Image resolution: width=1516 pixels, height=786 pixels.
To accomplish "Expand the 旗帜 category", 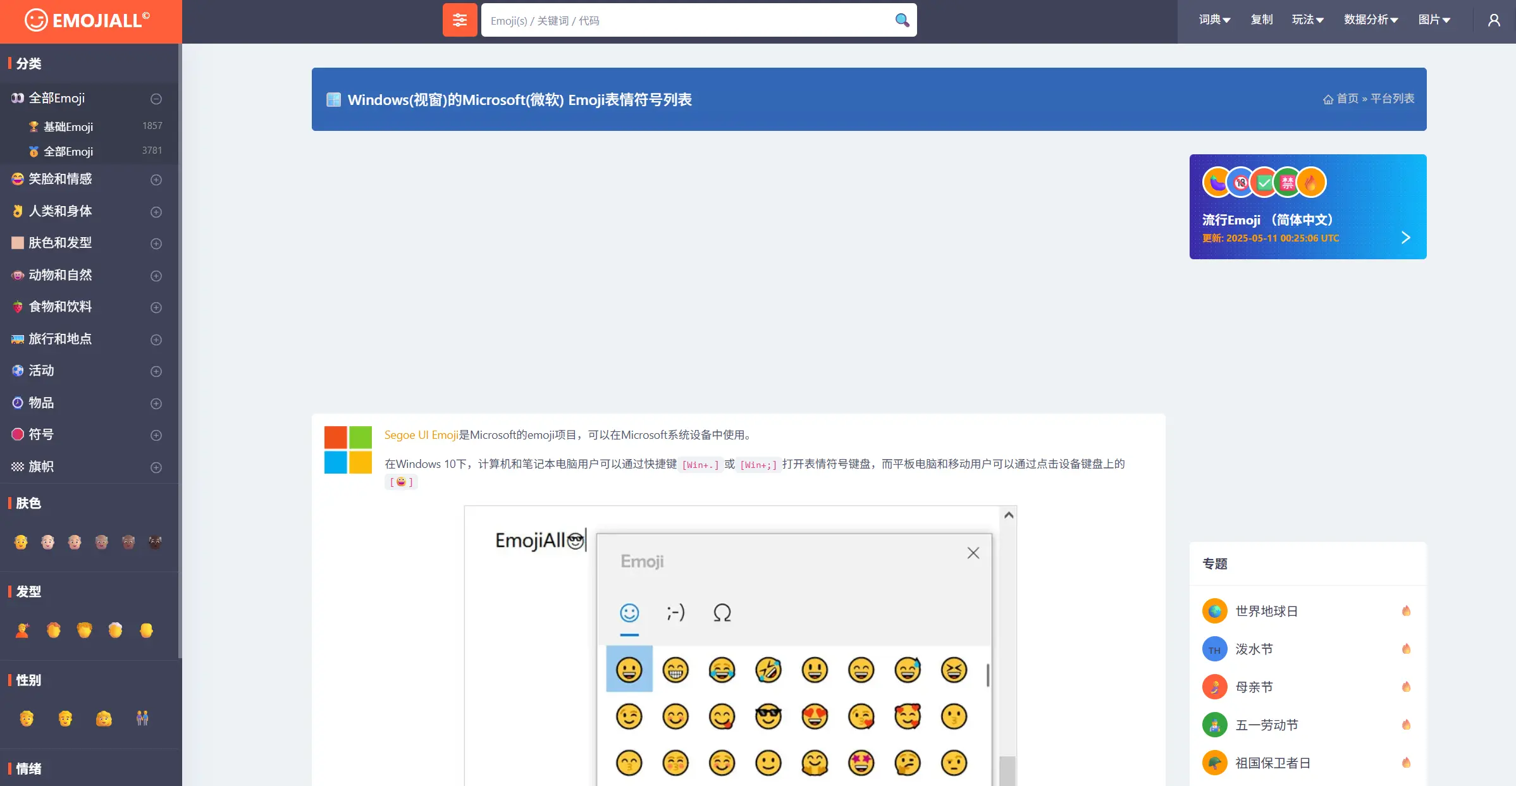I will [x=156, y=467].
